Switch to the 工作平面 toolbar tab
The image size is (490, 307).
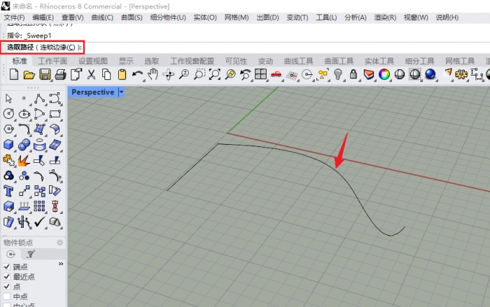click(53, 61)
